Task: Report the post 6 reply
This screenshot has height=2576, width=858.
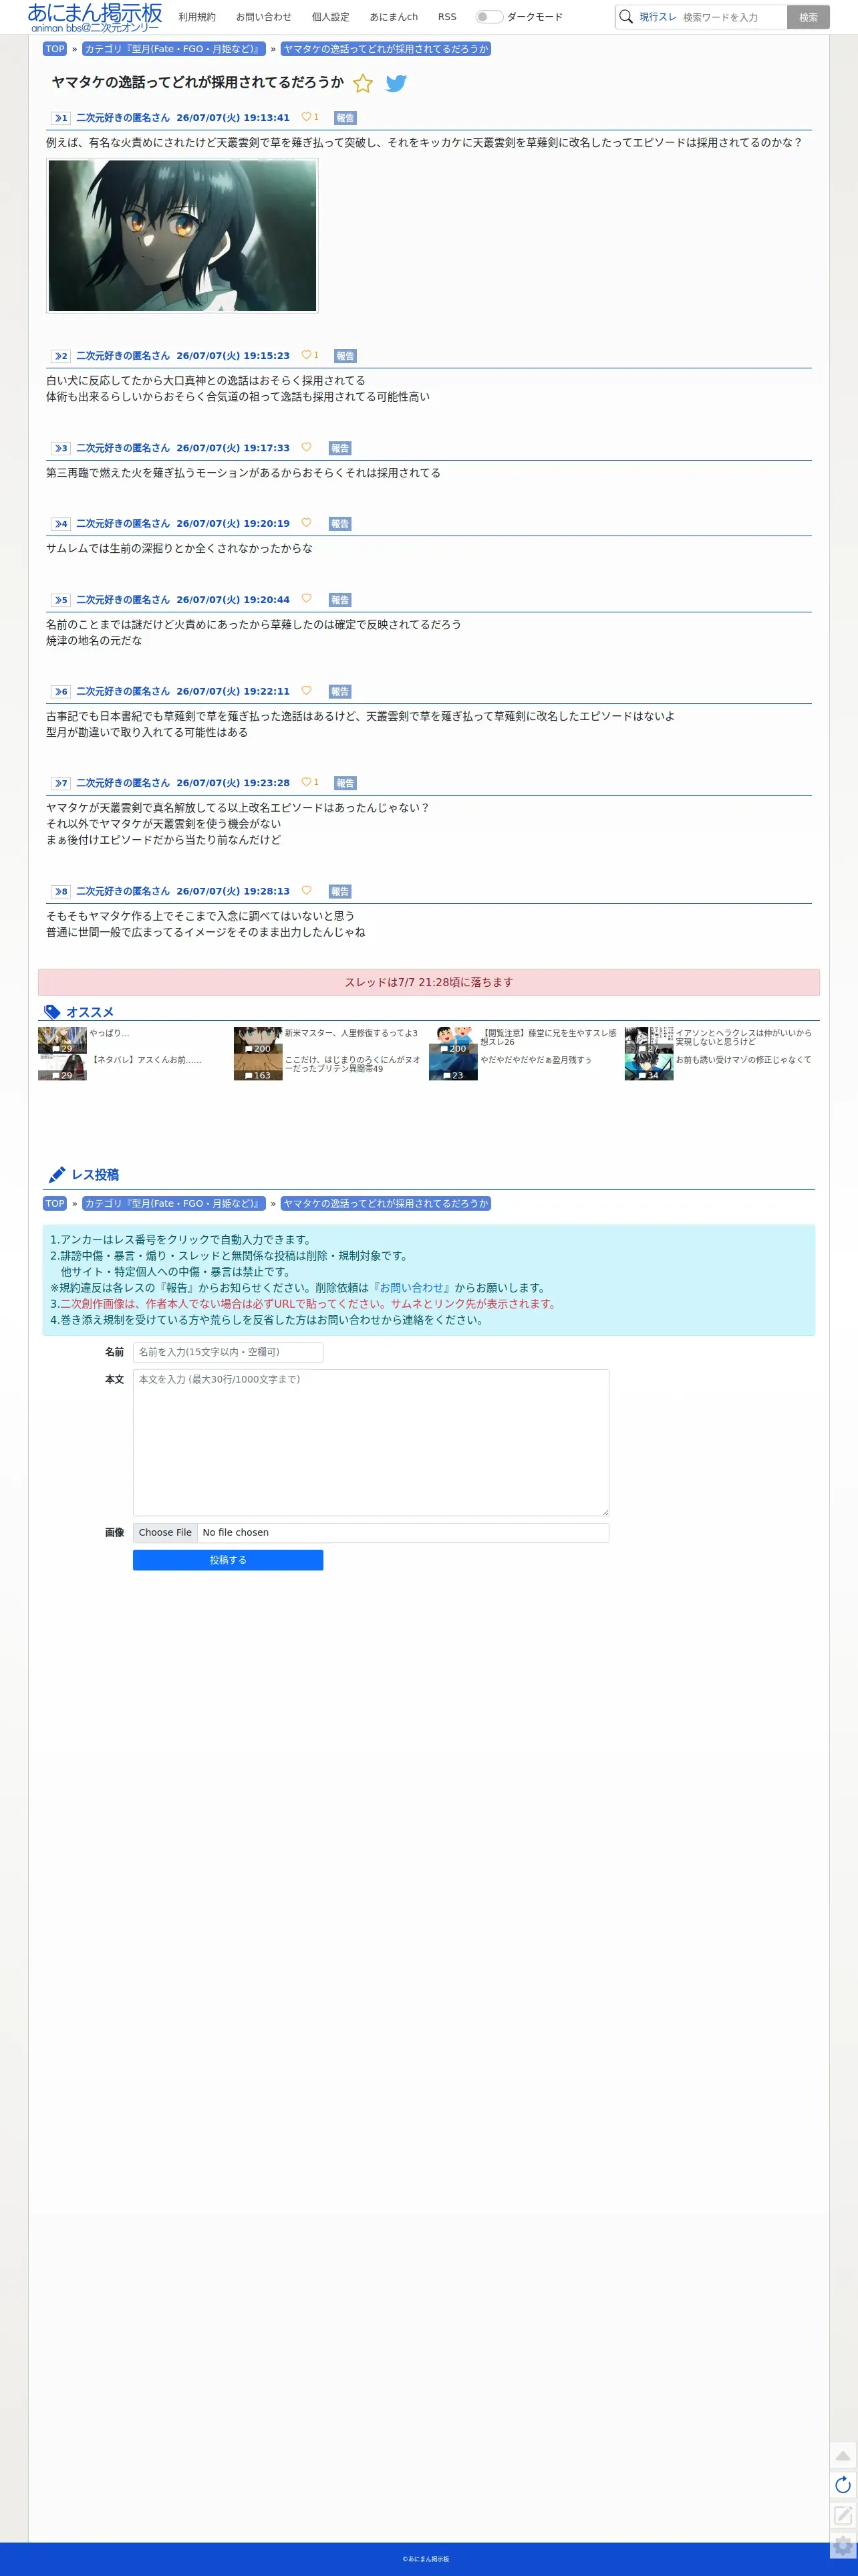Action: click(340, 692)
